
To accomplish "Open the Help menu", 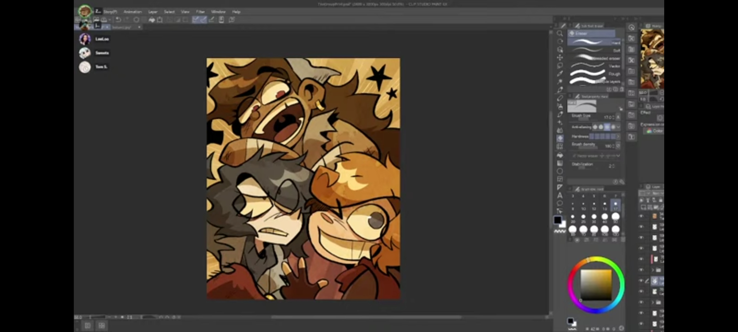I will click(x=236, y=12).
